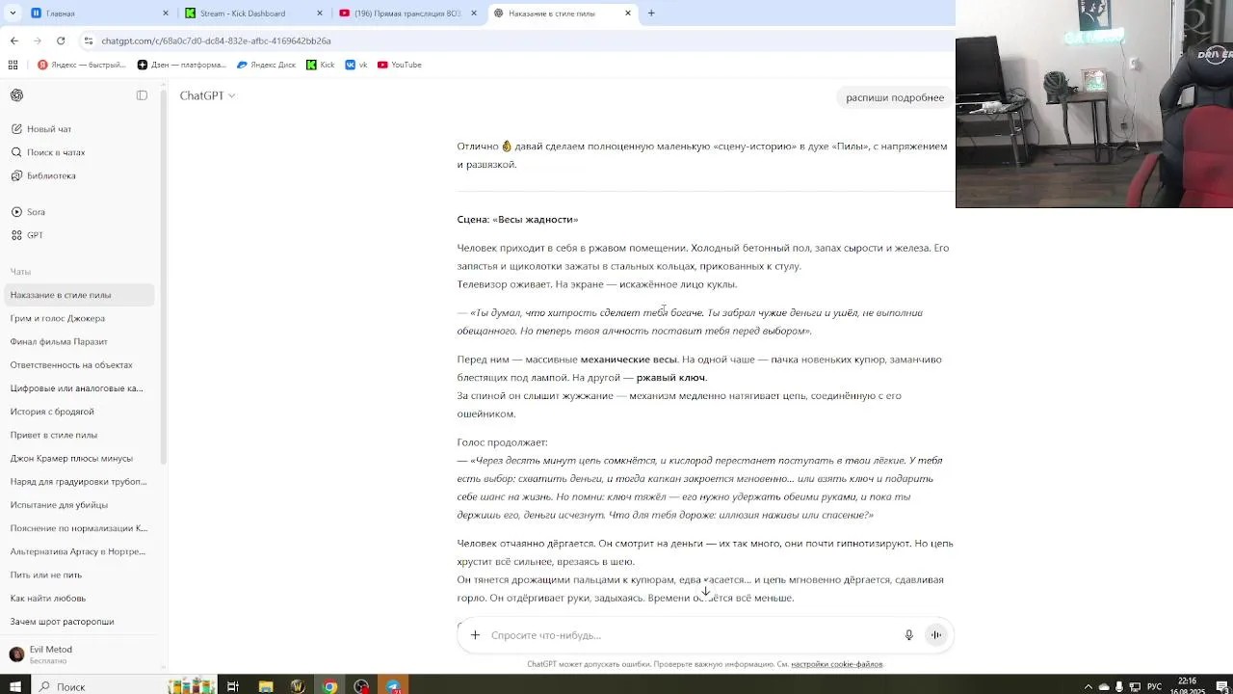Open chat Привет в стиле пилы
The width and height of the screenshot is (1233, 694).
[54, 435]
